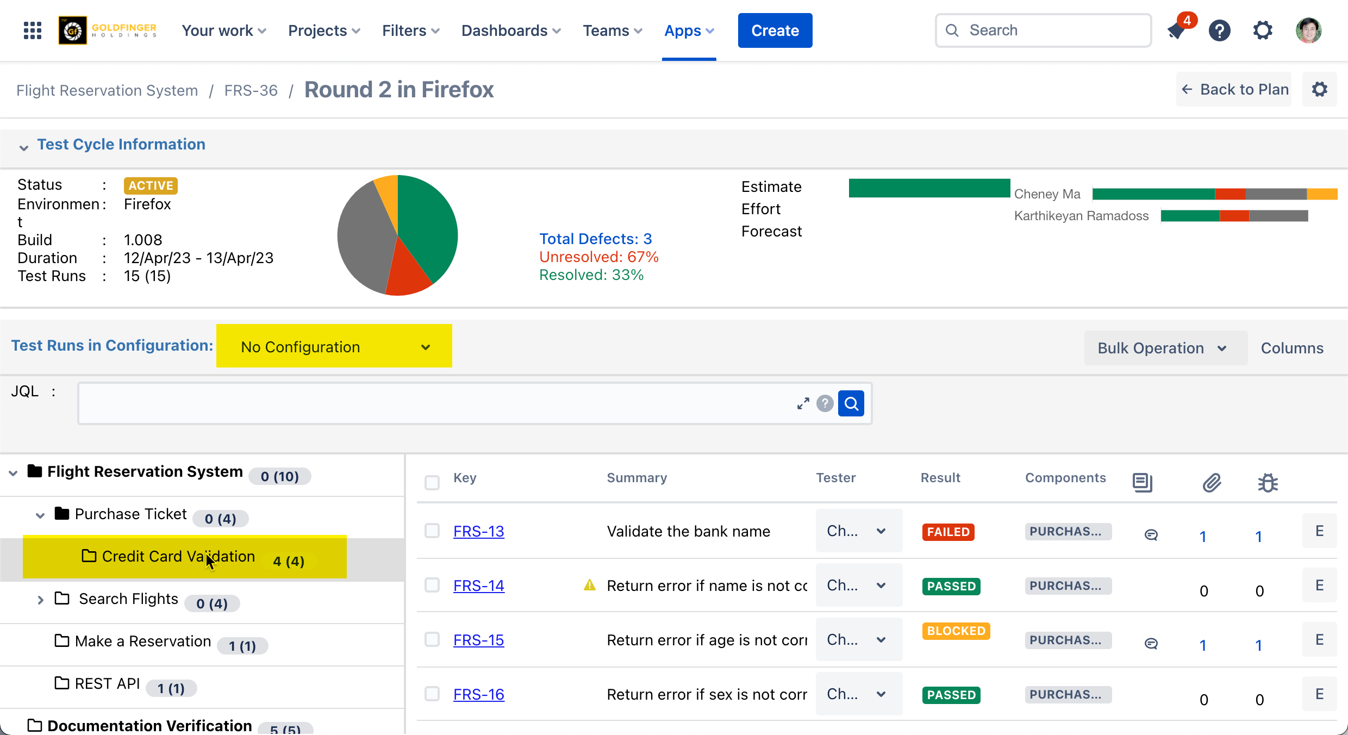Toggle the select-all checkbox in the table header
The height and width of the screenshot is (735, 1348).
(432, 482)
